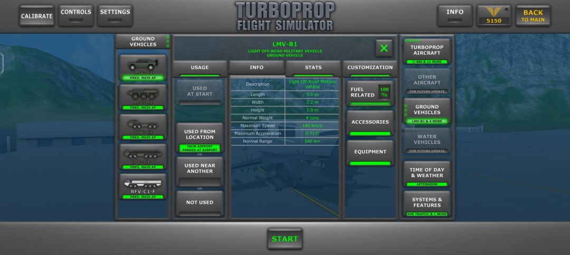
Task: Open the Equipment customization
Action: pos(370,153)
